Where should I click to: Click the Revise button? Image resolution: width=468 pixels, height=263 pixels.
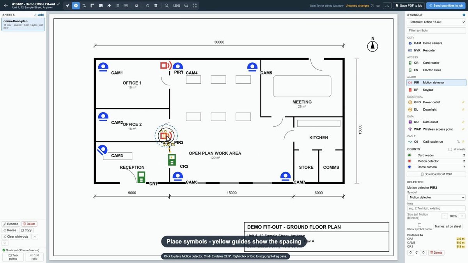coord(10,230)
